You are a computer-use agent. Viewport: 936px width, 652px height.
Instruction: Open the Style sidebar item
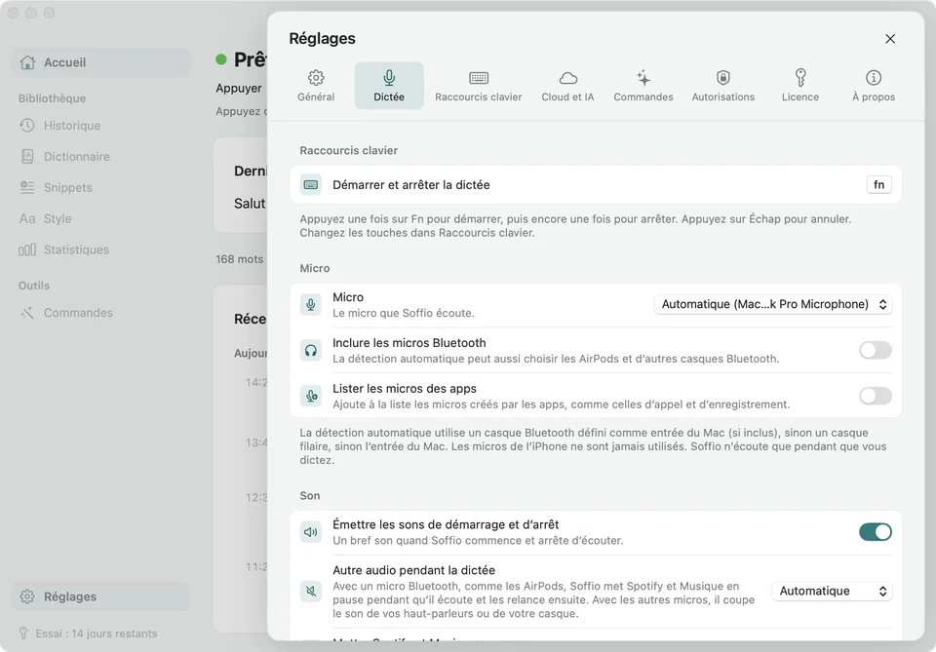tap(100, 219)
